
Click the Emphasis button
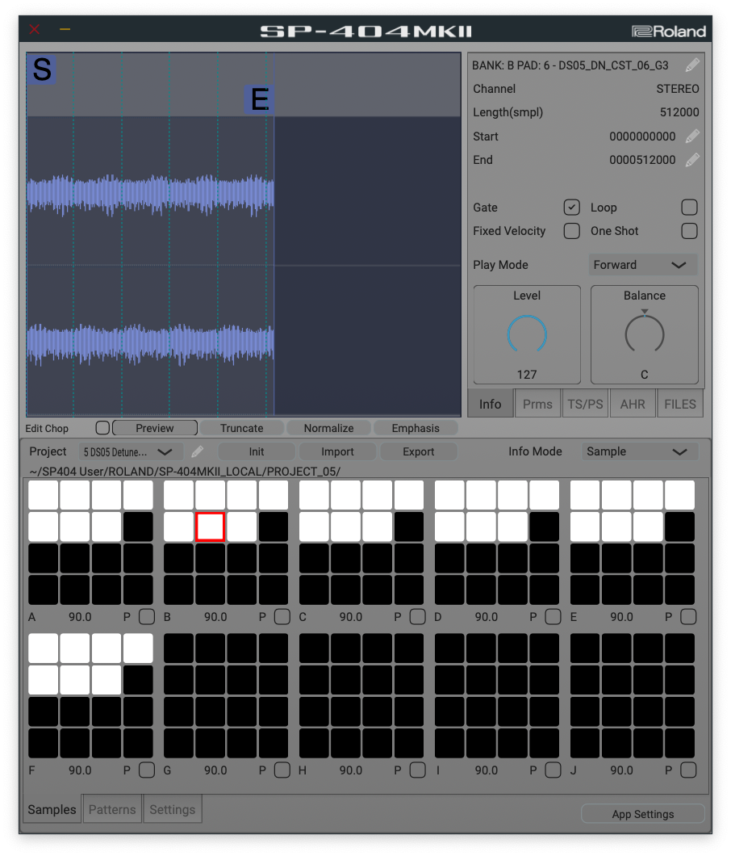416,428
